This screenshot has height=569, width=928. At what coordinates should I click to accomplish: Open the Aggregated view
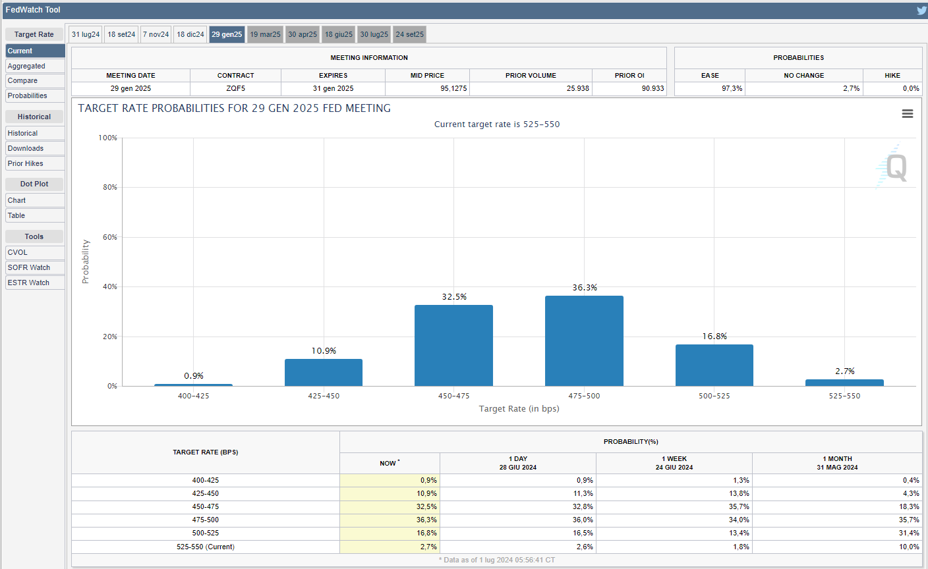35,66
